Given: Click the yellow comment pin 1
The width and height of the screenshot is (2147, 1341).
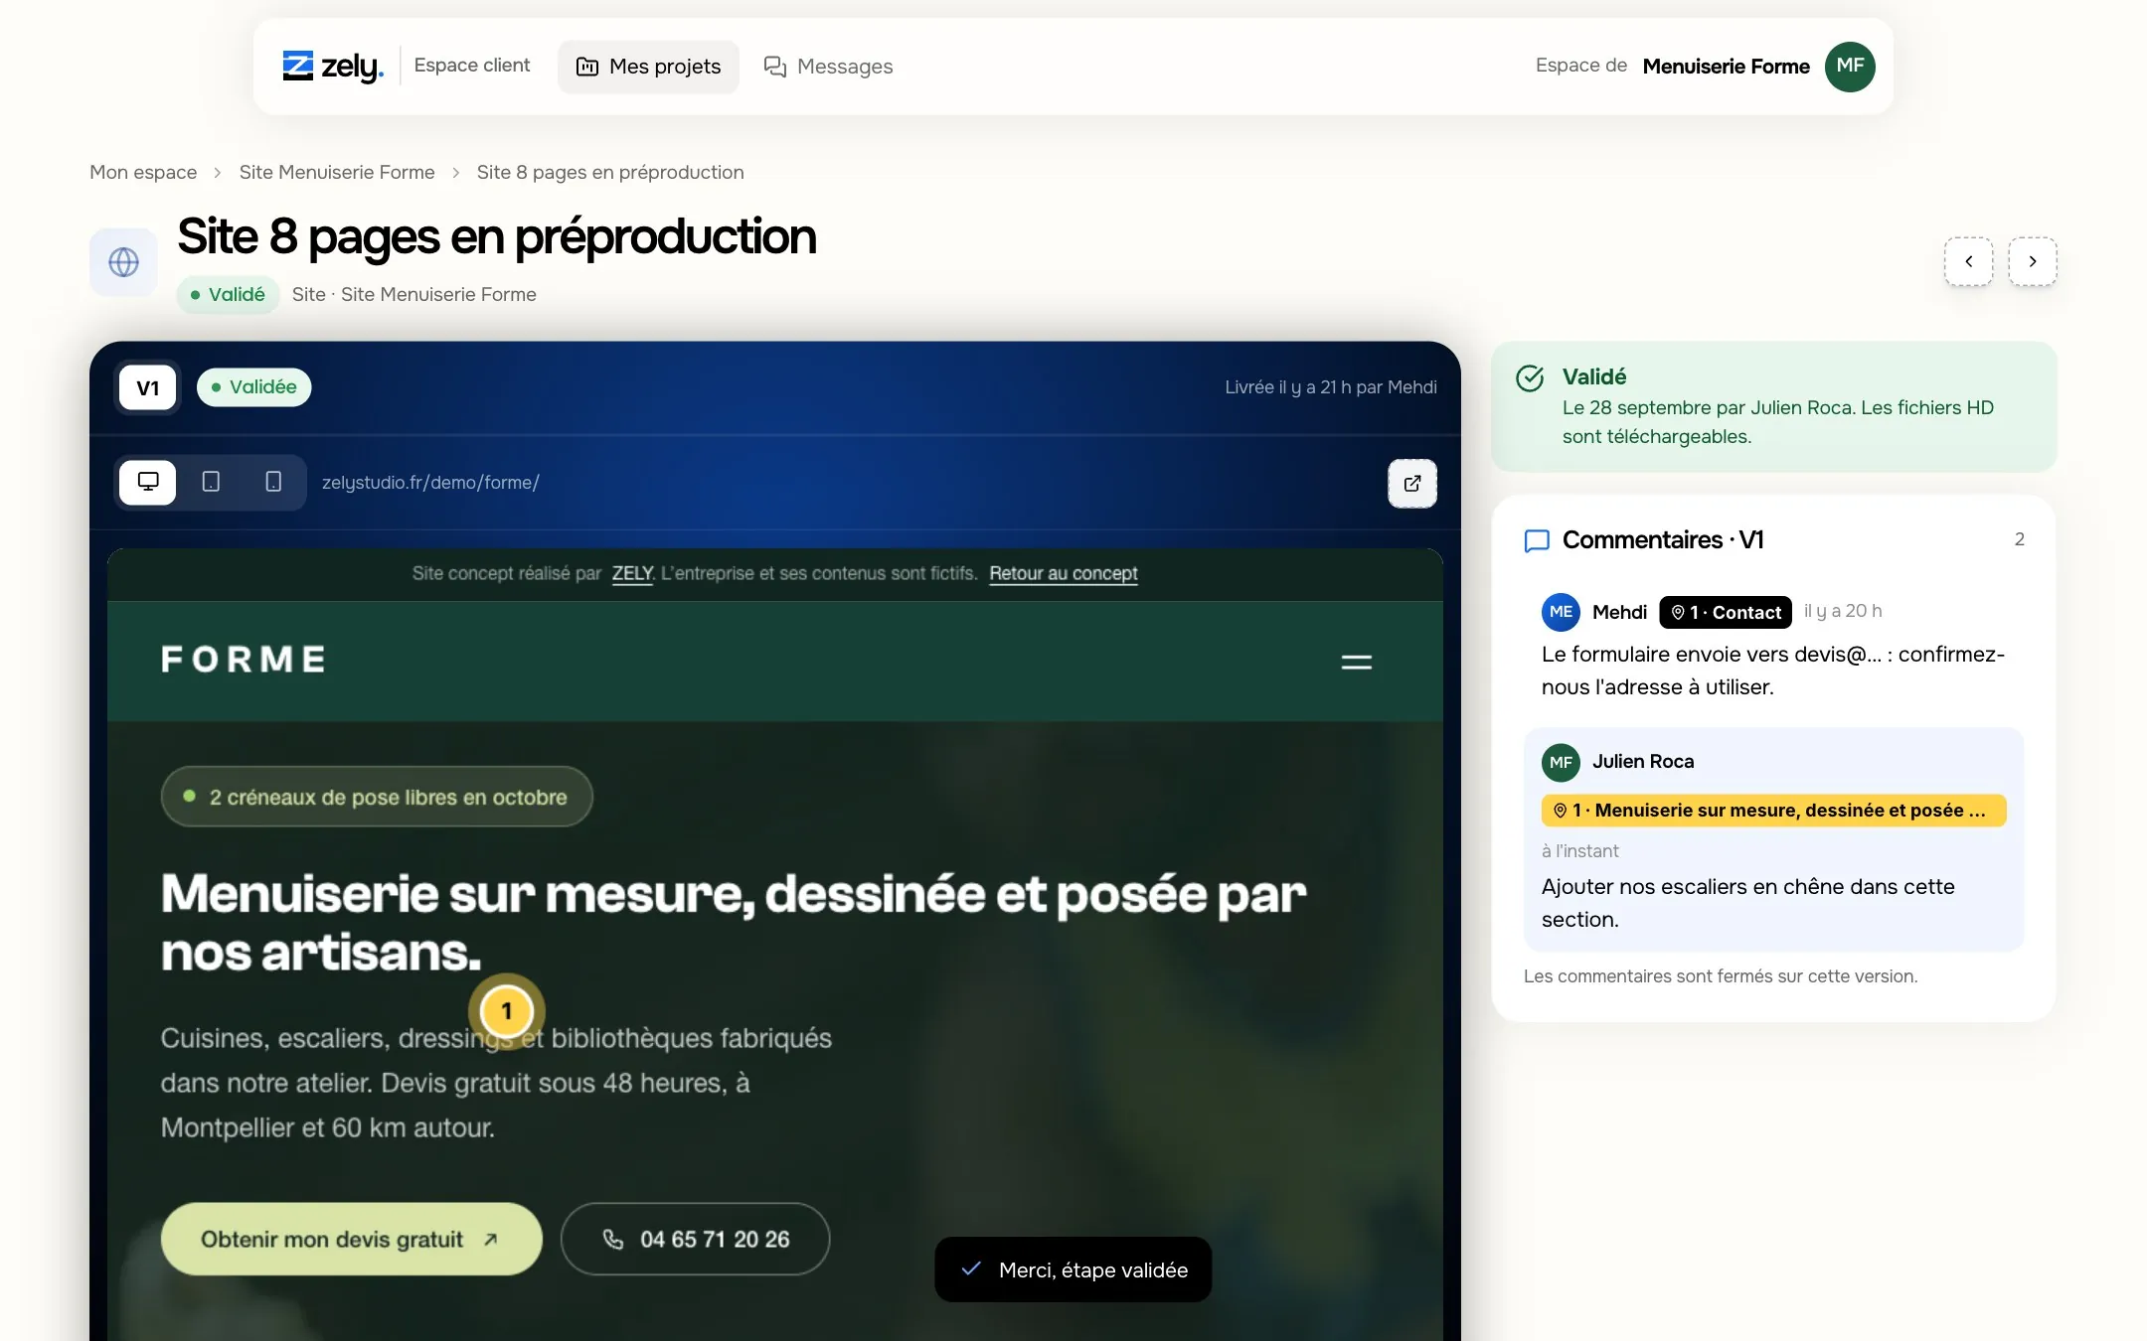Looking at the screenshot, I should coord(507,1011).
